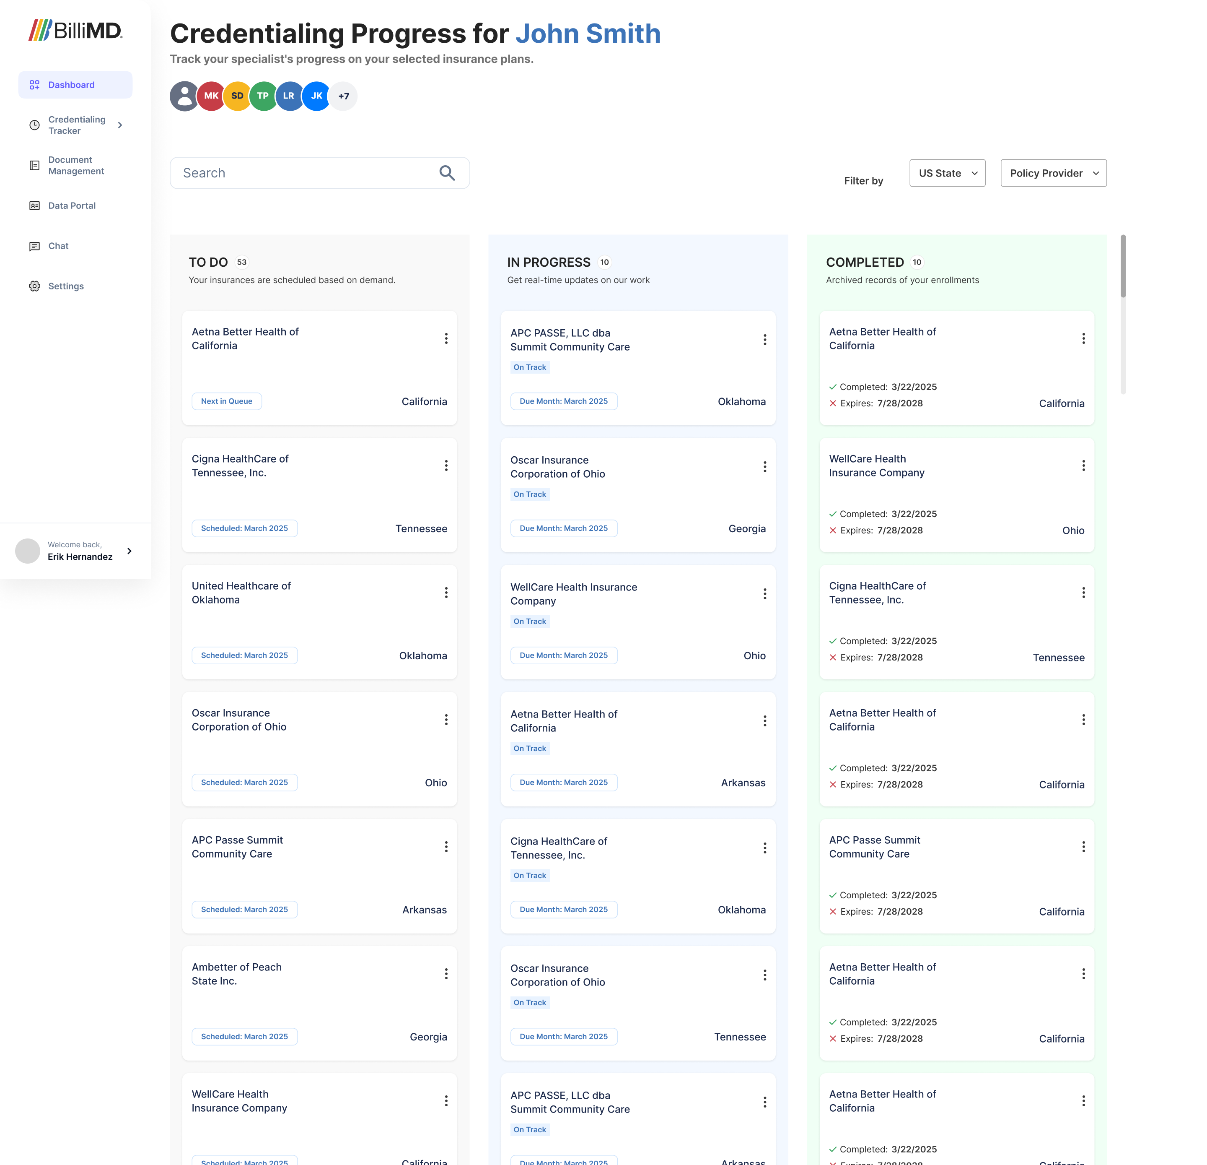Open menu for To Do Cigna Tennessee card
The height and width of the screenshot is (1165, 1207).
tap(446, 466)
